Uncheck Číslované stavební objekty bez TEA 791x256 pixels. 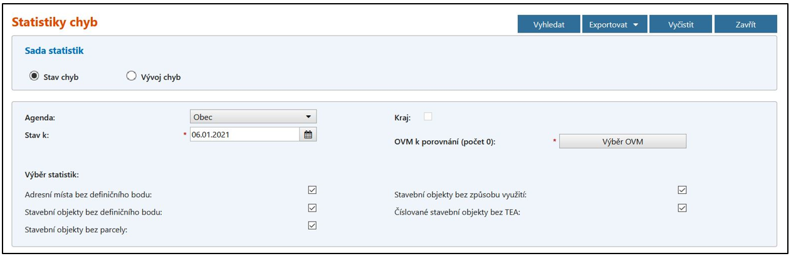tap(683, 208)
